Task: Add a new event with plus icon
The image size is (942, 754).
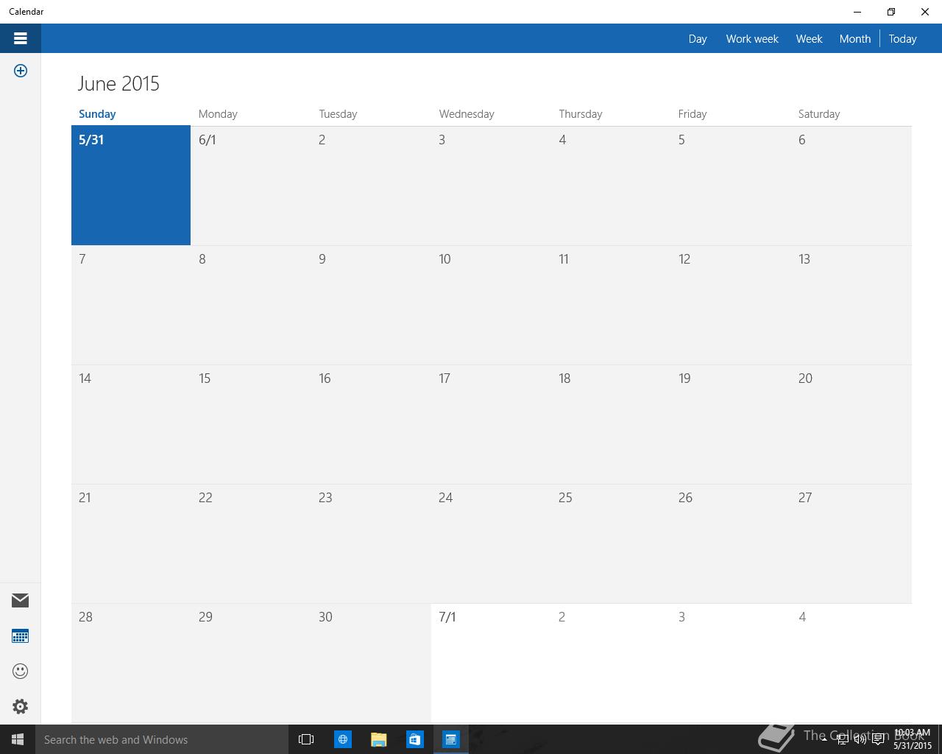Action: point(21,71)
